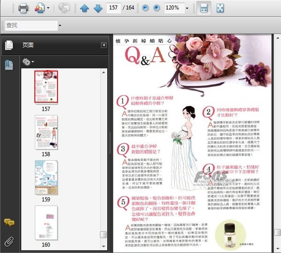Go to next page with down arrow
The height and width of the screenshot is (253, 281).
97,8
